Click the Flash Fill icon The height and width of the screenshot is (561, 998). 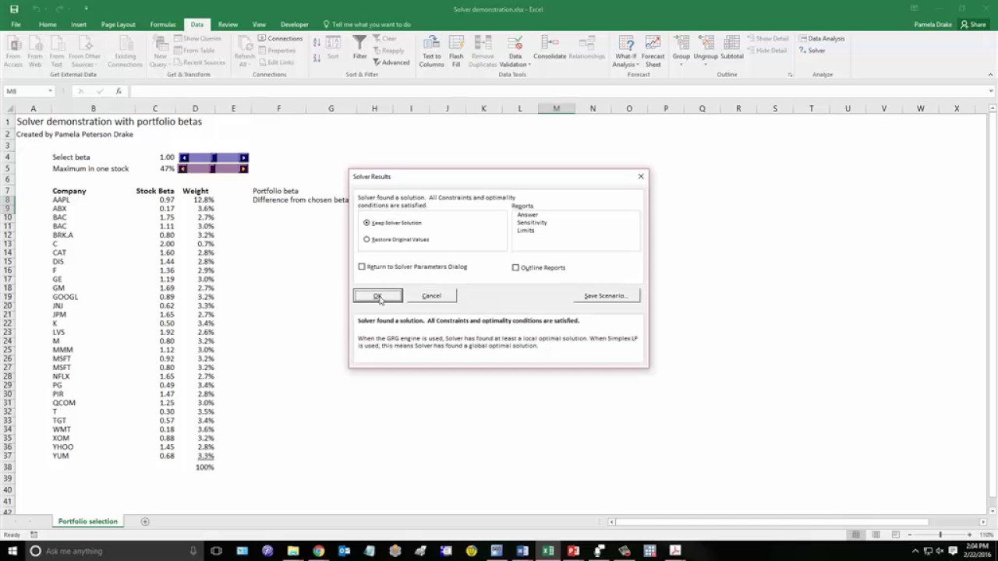[456, 51]
